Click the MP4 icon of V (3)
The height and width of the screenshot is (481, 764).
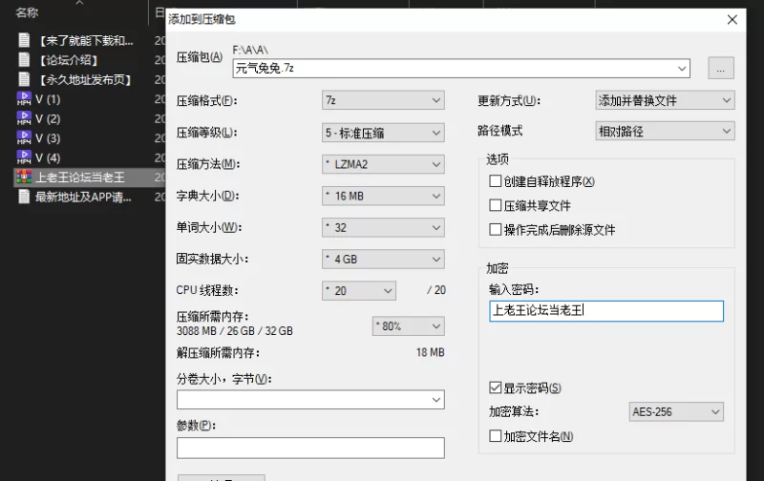24,137
